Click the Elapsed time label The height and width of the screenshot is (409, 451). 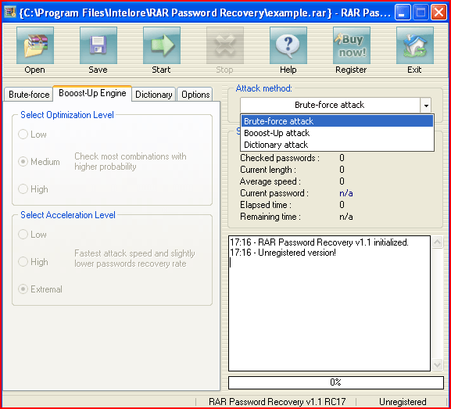point(266,205)
